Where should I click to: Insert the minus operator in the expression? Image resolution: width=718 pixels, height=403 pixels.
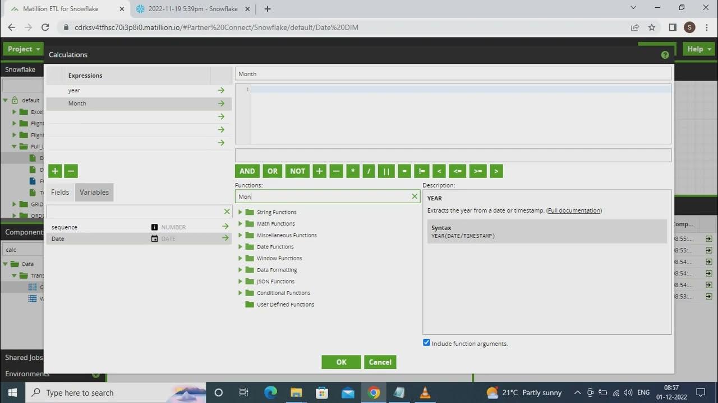coord(336,171)
